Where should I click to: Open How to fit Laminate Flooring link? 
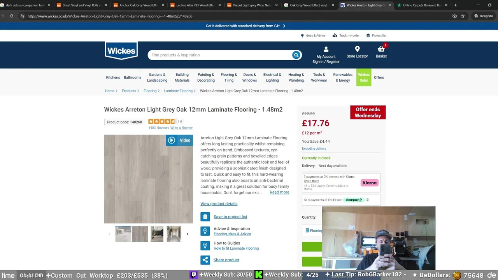click(236, 248)
